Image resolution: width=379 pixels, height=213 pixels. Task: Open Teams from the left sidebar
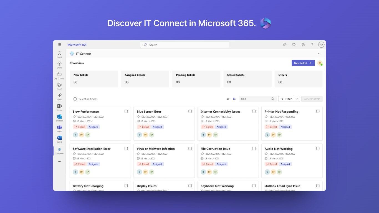click(x=59, y=128)
